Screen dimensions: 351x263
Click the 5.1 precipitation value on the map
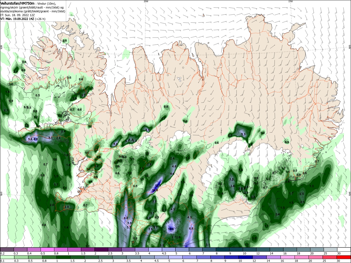[x=50, y=138]
